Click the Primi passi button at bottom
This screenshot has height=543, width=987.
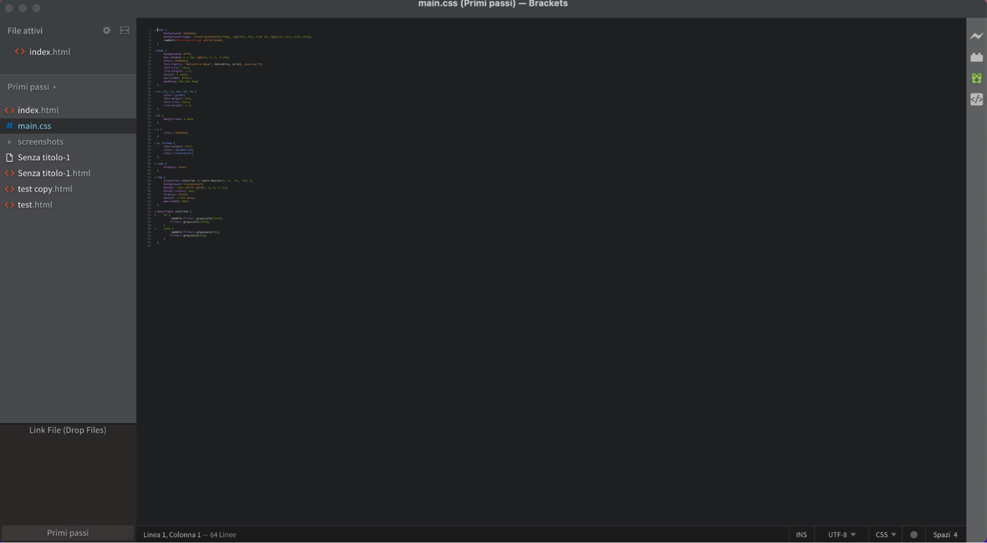pos(68,533)
